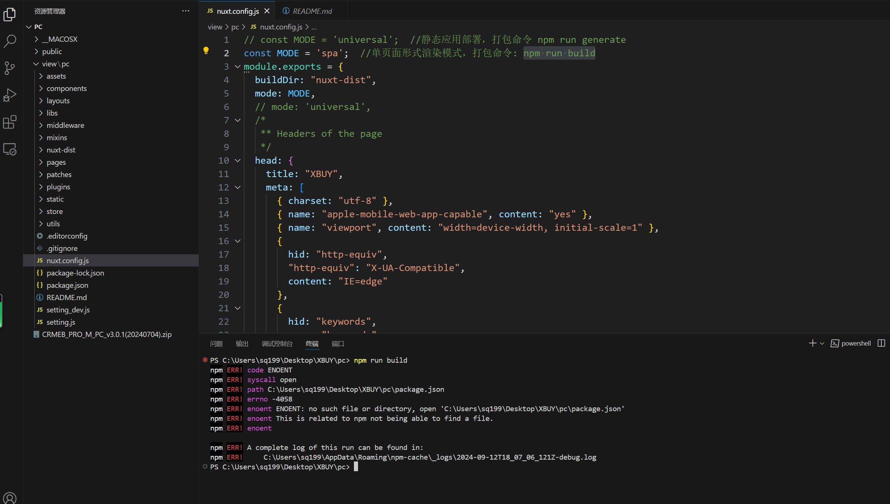Click the zip archive file icon
Viewport: 890px width, 504px height.
[x=36, y=334]
